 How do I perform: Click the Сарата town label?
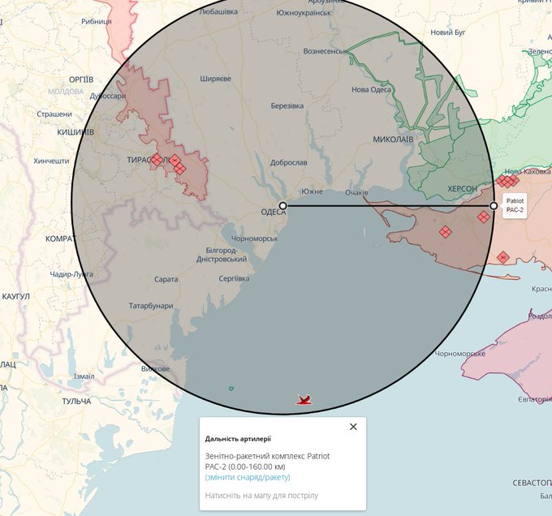(x=166, y=279)
